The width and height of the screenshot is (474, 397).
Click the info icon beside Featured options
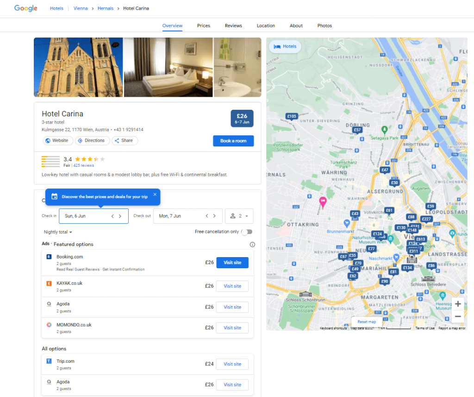click(x=252, y=244)
